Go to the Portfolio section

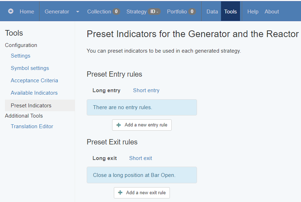pyautogui.click(x=181, y=12)
